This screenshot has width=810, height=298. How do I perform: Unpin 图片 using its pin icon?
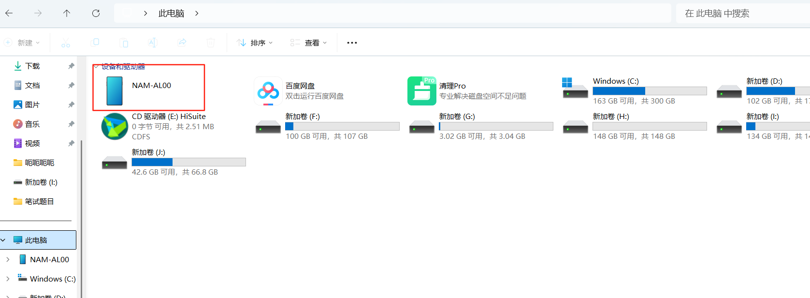(x=71, y=104)
